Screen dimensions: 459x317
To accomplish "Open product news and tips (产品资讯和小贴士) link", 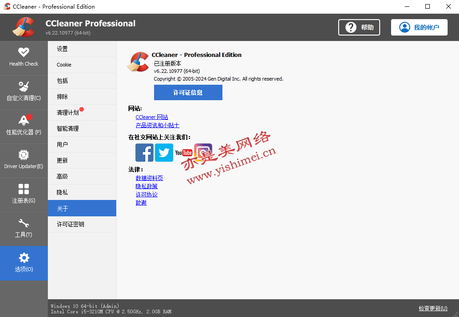I will click(x=158, y=125).
